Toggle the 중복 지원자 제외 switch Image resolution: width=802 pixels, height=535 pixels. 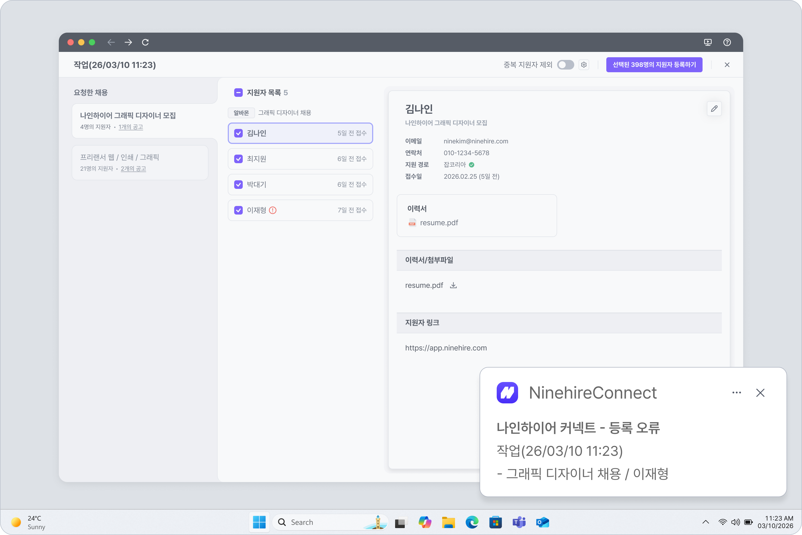(565, 65)
